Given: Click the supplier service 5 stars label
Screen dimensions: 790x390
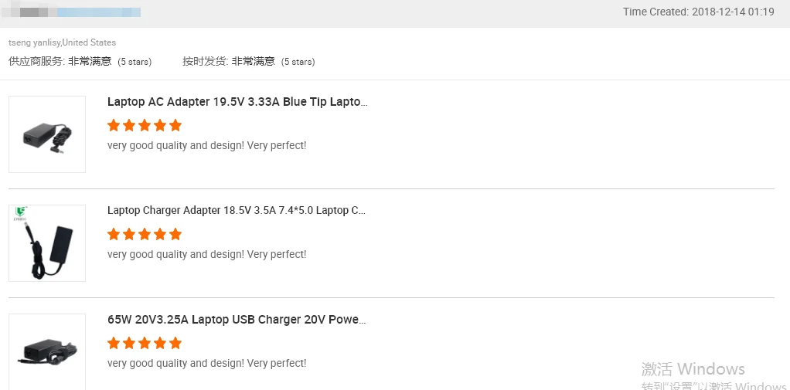Looking at the screenshot, I should [x=135, y=62].
